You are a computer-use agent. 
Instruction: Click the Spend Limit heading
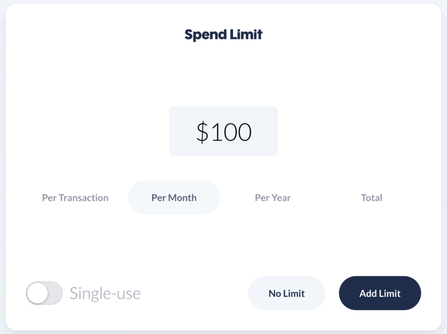point(223,34)
